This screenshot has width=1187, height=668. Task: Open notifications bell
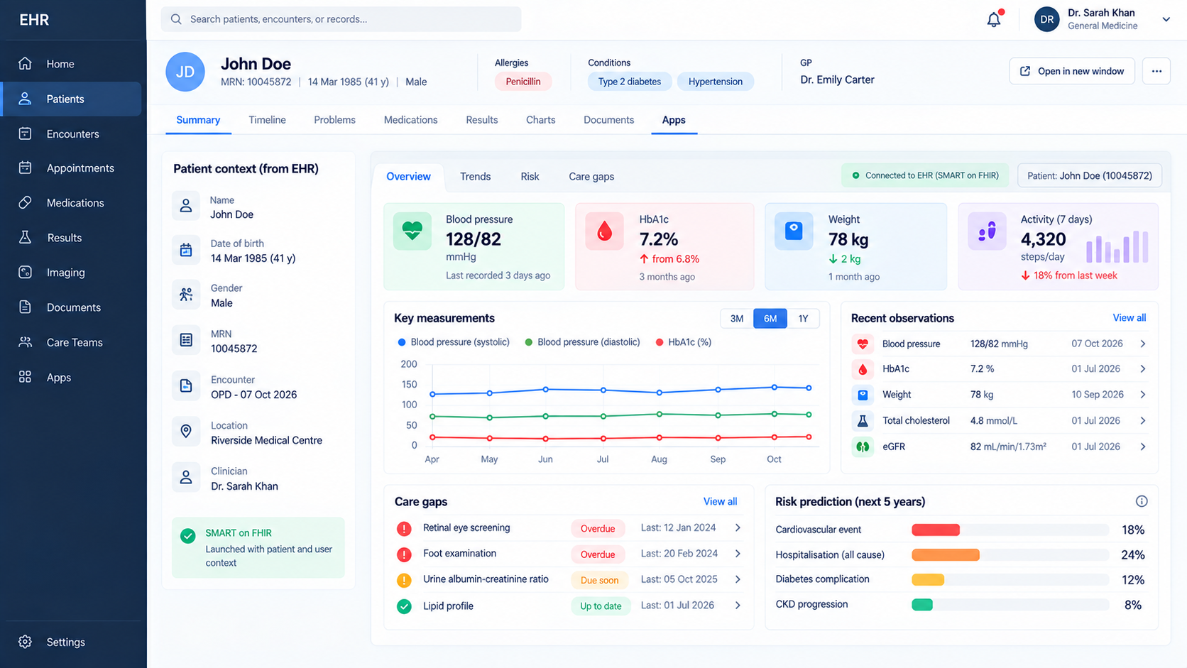point(994,19)
